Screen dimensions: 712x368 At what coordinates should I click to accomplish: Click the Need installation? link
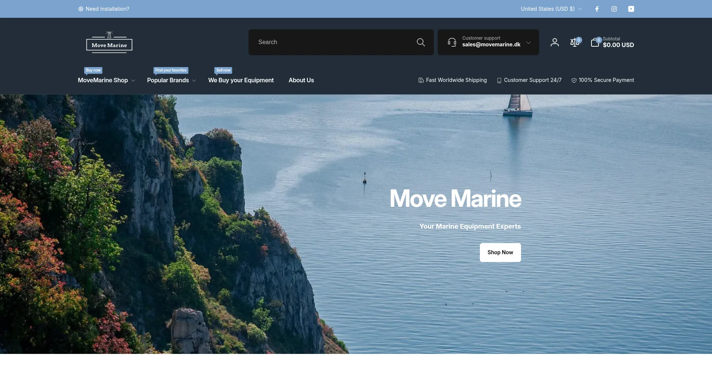pyautogui.click(x=107, y=9)
